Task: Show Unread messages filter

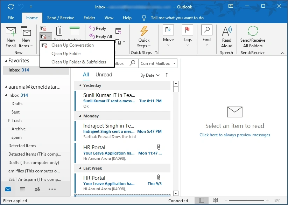Action: click(x=104, y=75)
